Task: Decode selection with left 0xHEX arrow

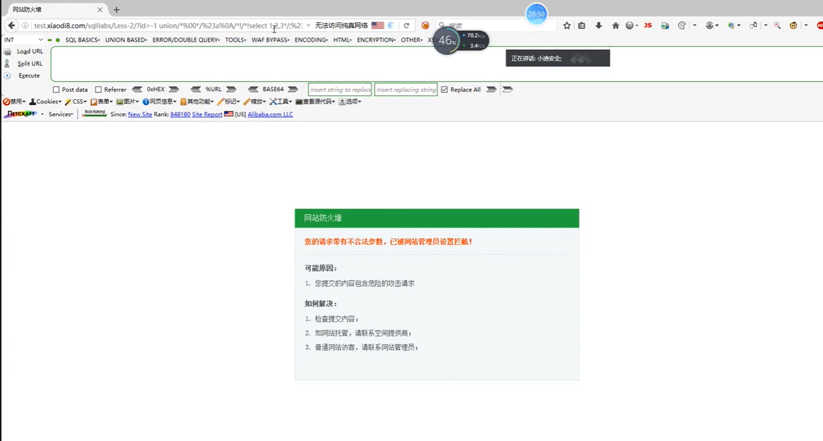Action: 137,89
